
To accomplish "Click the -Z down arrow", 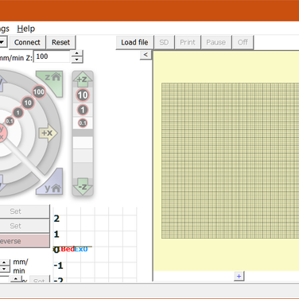I will click(83, 187).
